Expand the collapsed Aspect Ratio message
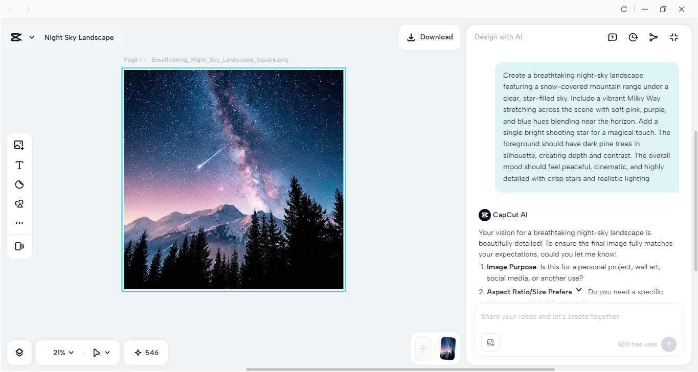Screen dimensions: 698x372 [578, 289]
